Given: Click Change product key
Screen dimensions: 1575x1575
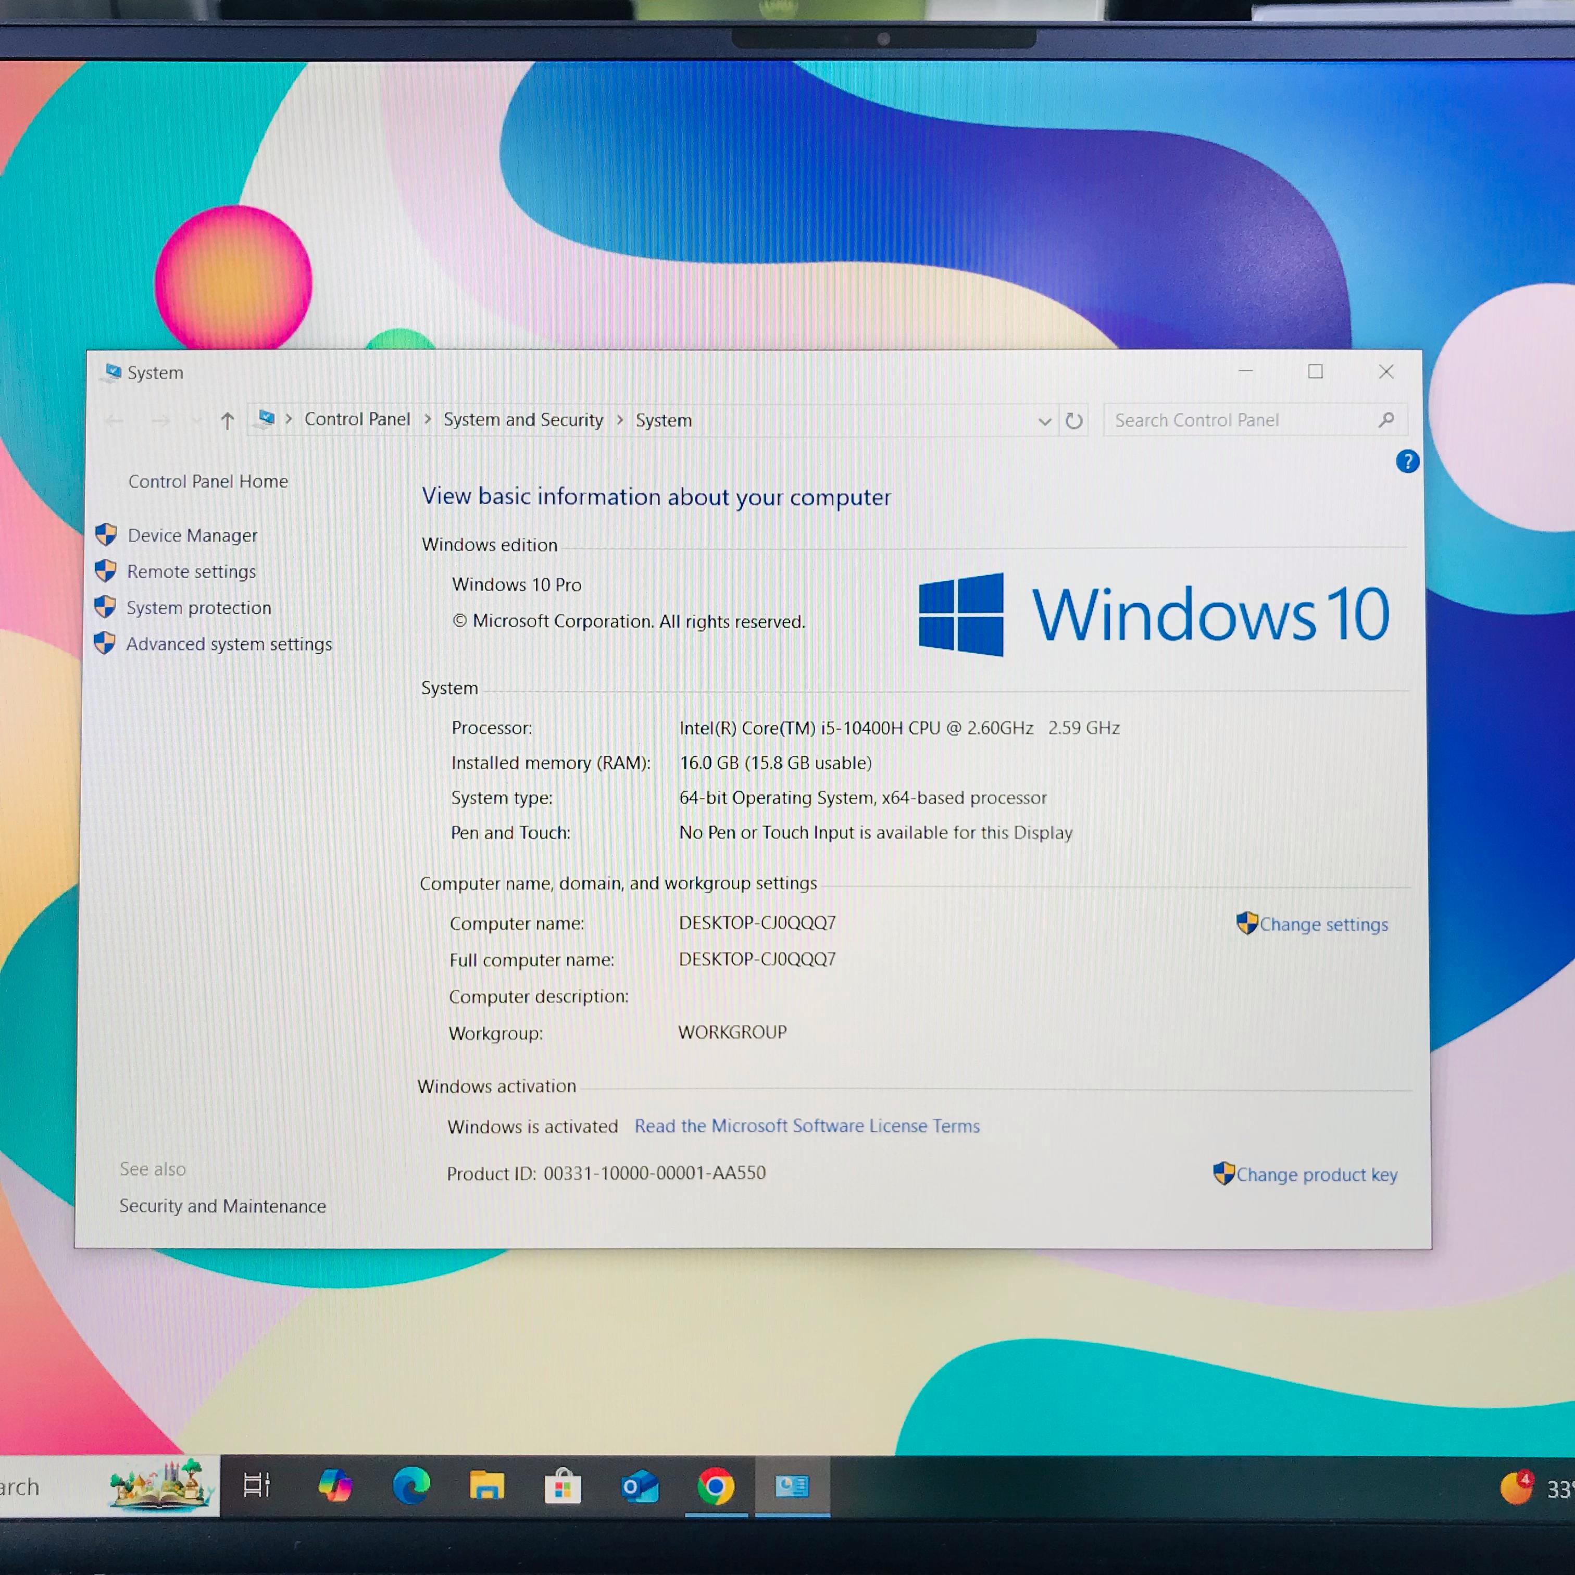Looking at the screenshot, I should [x=1316, y=1174].
